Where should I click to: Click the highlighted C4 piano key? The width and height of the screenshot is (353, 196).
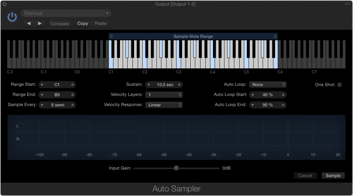[x=212, y=63]
